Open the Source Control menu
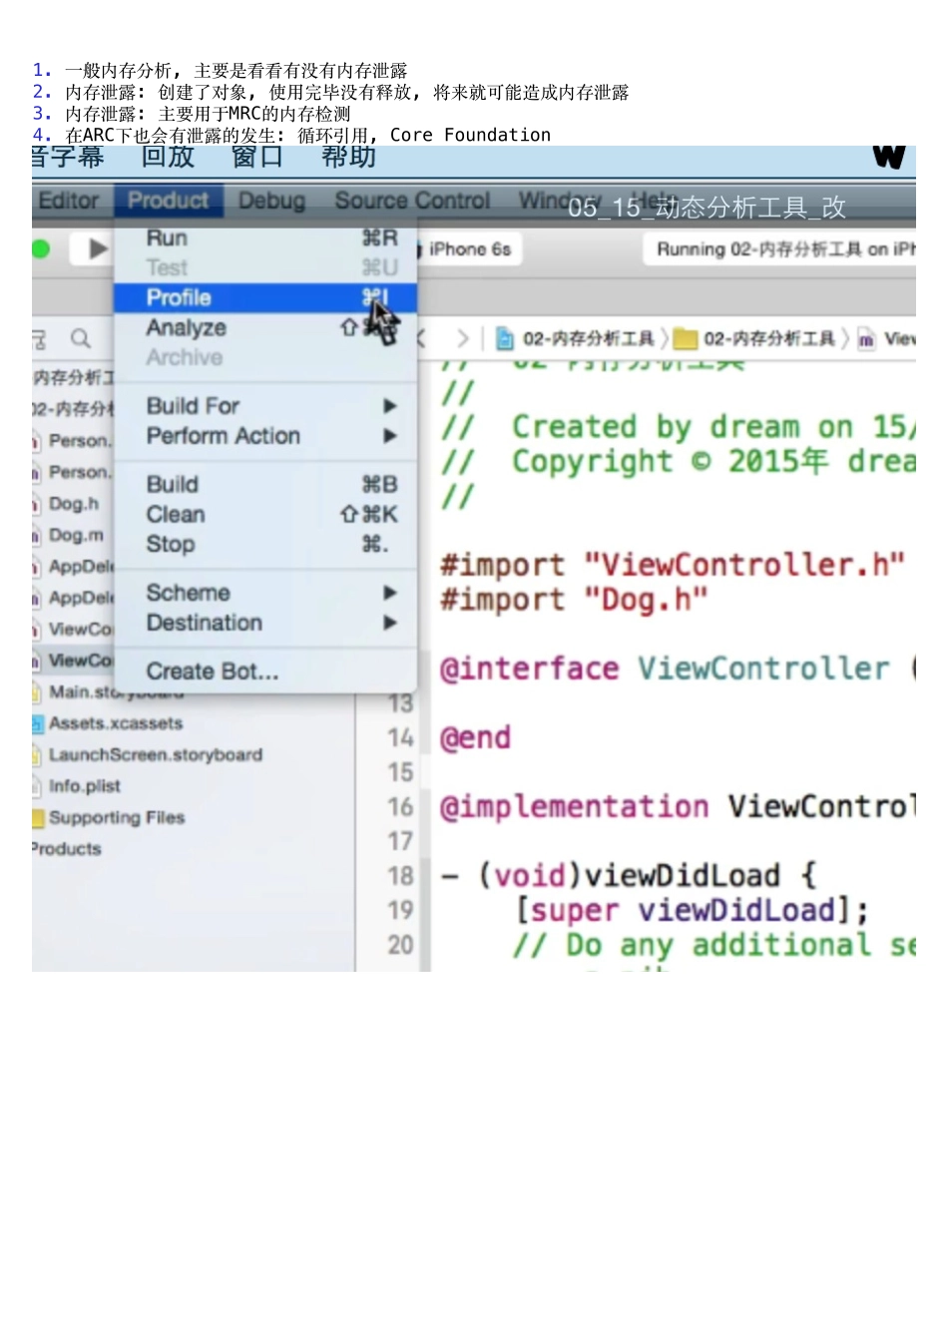Image resolution: width=948 pixels, height=1342 pixels. (412, 201)
